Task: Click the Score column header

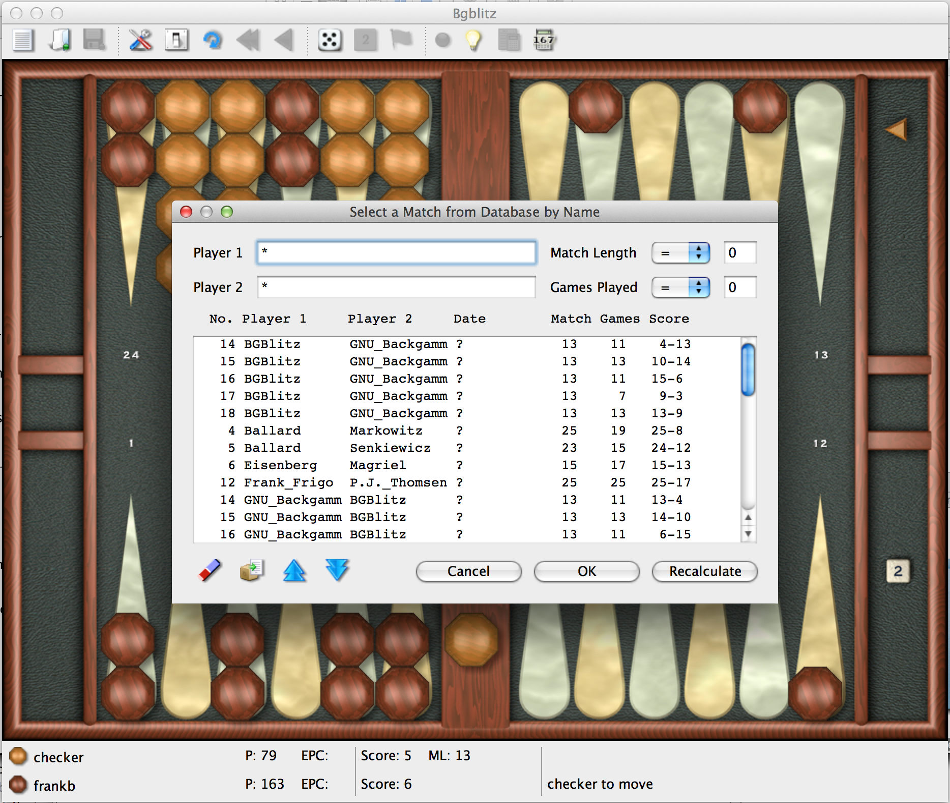Action: (x=669, y=319)
